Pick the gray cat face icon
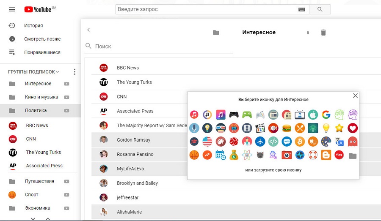This screenshot has width=381, height=221. point(260,155)
